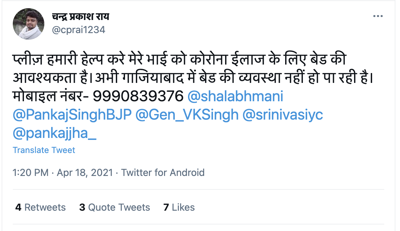Image resolution: width=400 pixels, height=231 pixels.
Task: Select the @pankajjha_ mention
Action: tap(54, 133)
